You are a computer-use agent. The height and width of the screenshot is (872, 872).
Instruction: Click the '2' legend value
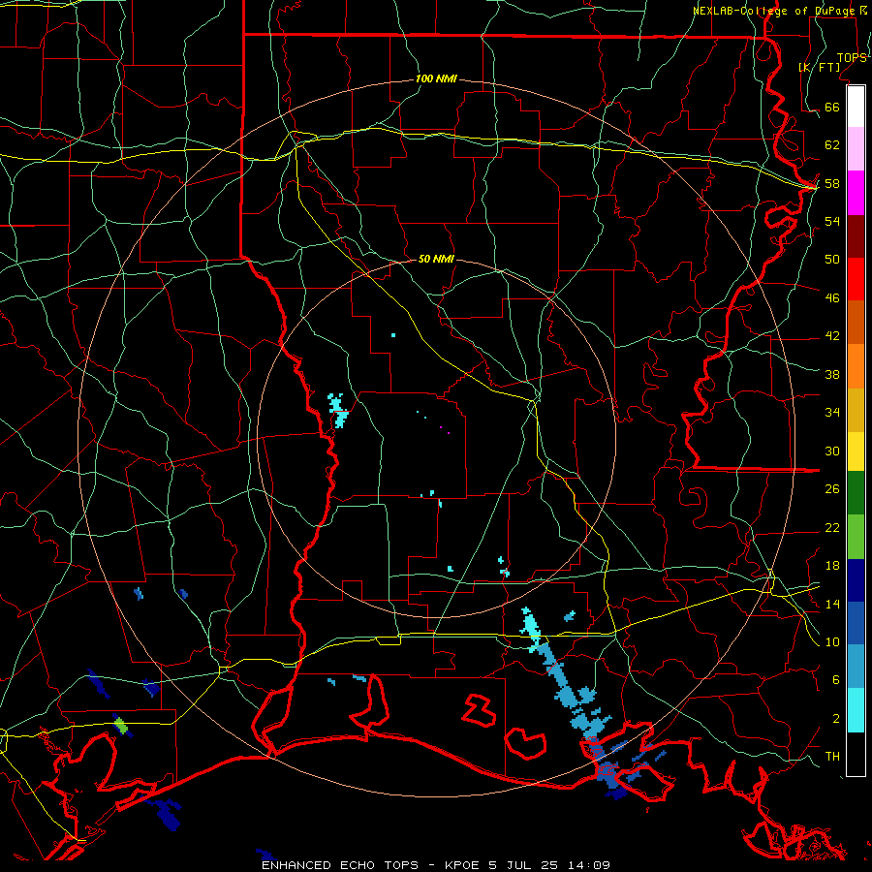point(835,719)
